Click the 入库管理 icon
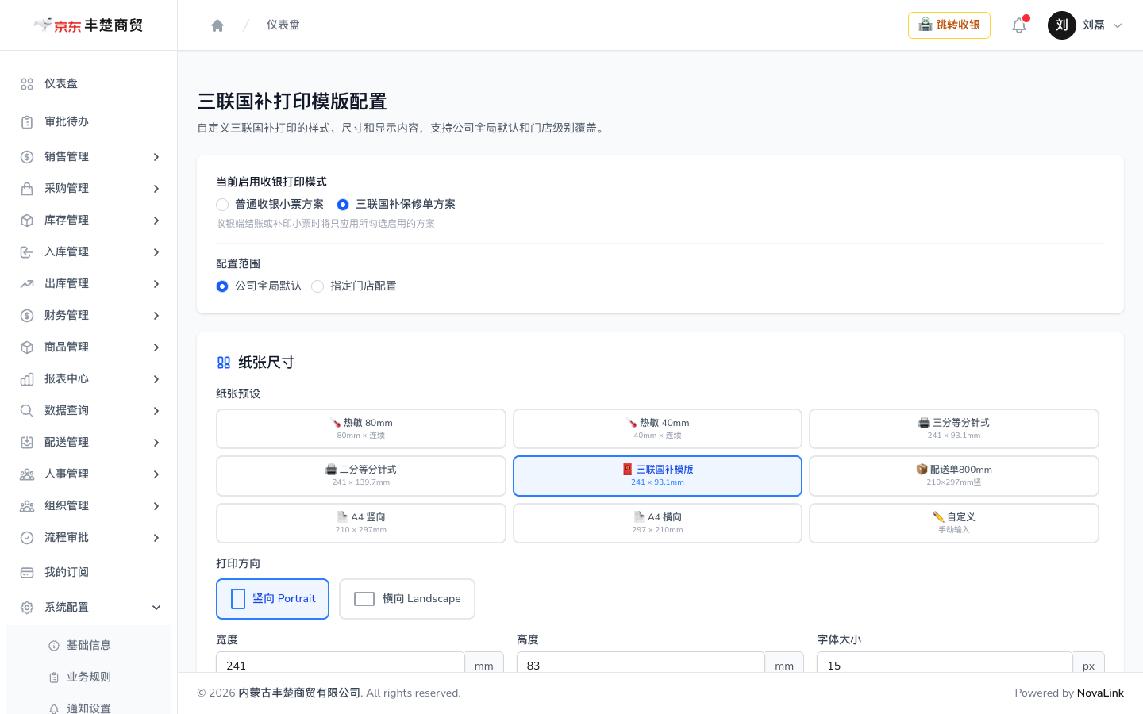The image size is (1143, 714). [27, 252]
